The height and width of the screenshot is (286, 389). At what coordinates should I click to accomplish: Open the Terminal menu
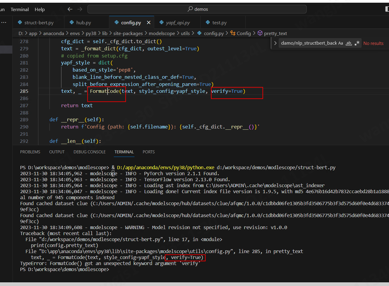pyautogui.click(x=20, y=9)
